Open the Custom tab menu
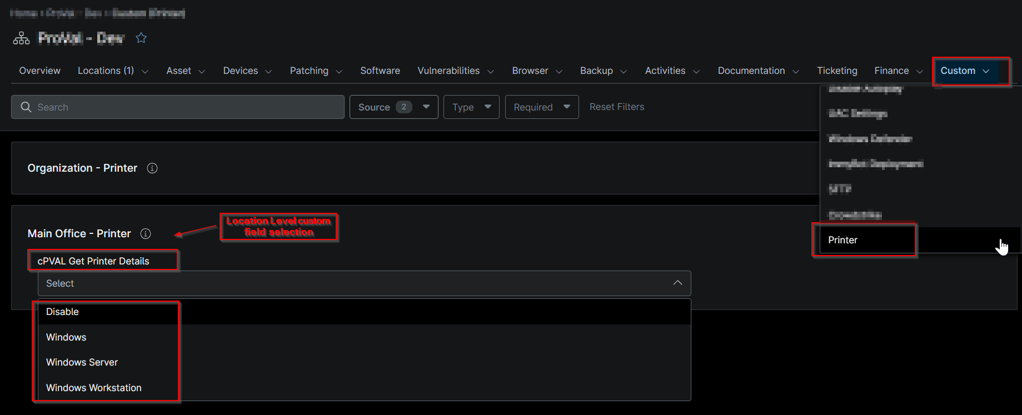Screen dimensions: 1022x415 point(965,71)
